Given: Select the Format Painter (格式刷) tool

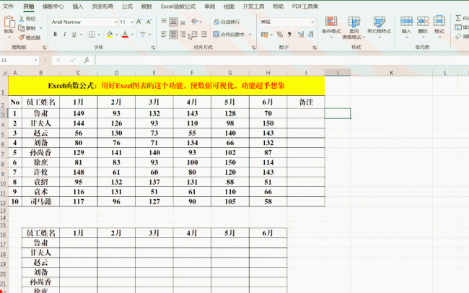Looking at the screenshot, I should [x=30, y=38].
